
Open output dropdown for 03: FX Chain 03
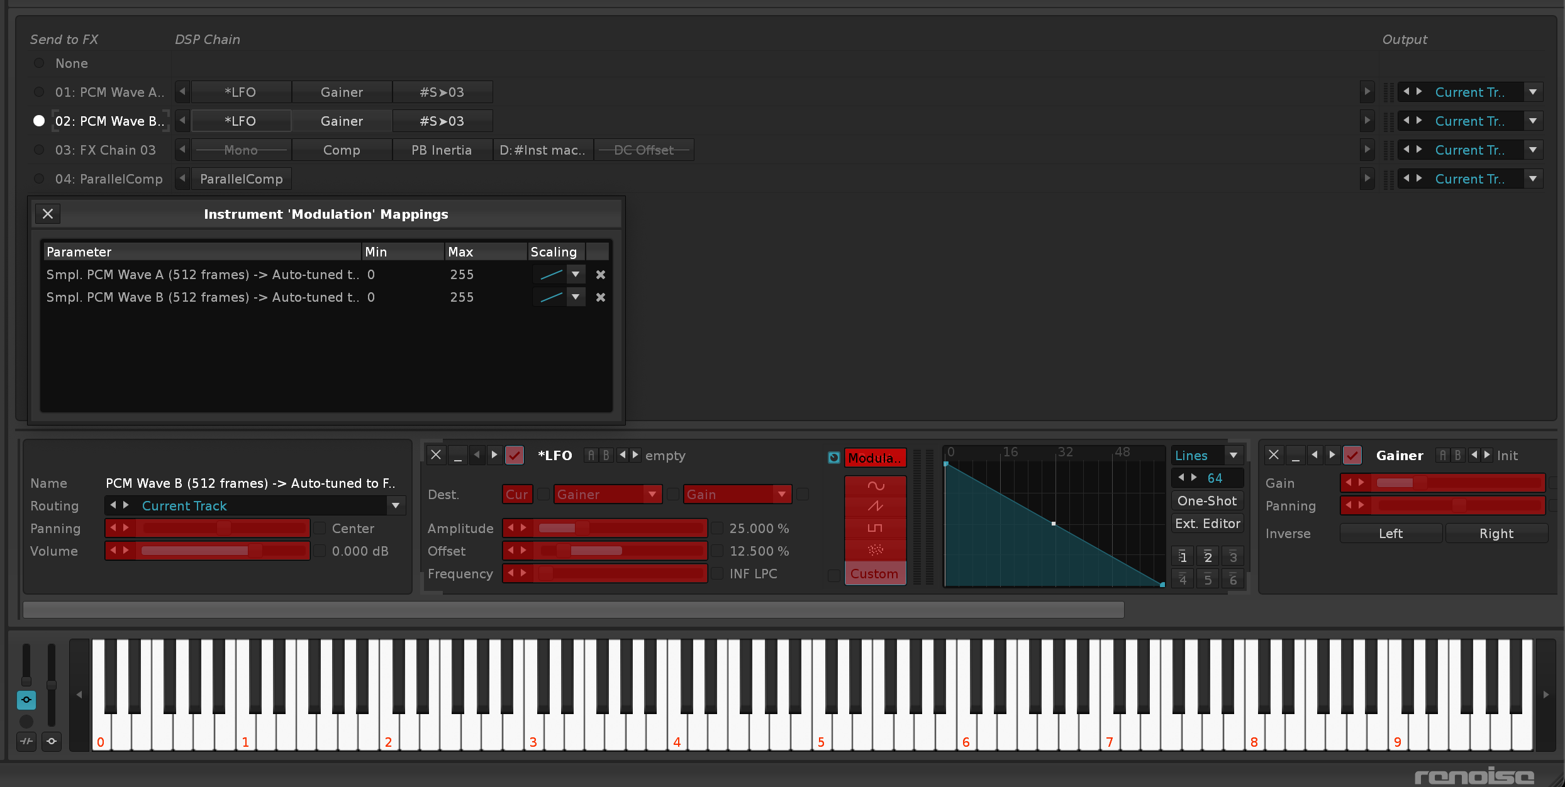[x=1533, y=150]
